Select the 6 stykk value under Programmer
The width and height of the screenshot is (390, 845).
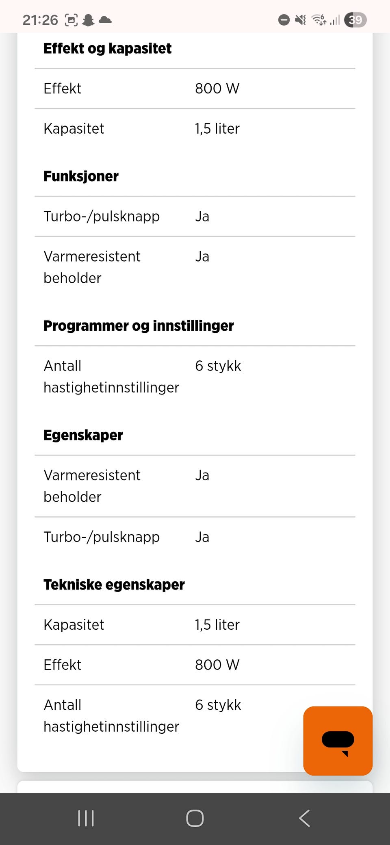coord(218,366)
